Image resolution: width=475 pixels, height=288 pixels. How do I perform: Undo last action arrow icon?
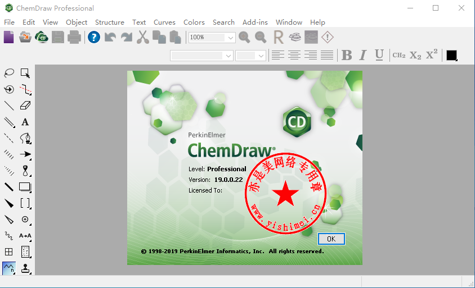110,37
